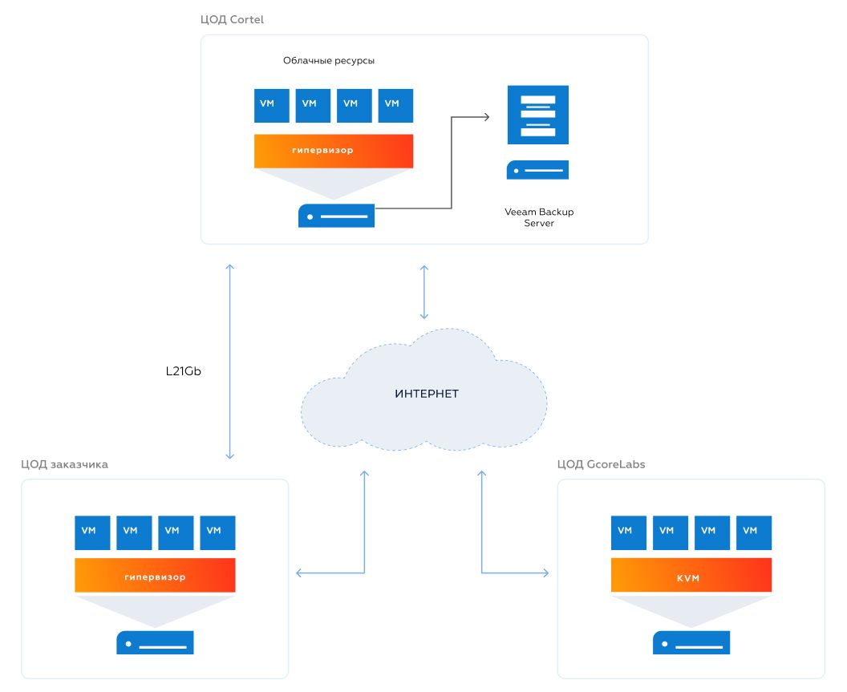Select the server unit below the Veeam document icon

(x=537, y=170)
